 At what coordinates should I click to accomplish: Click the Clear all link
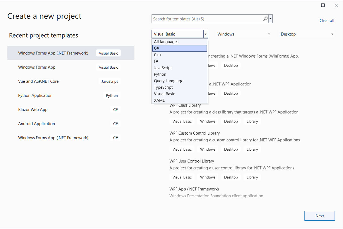[x=327, y=21]
